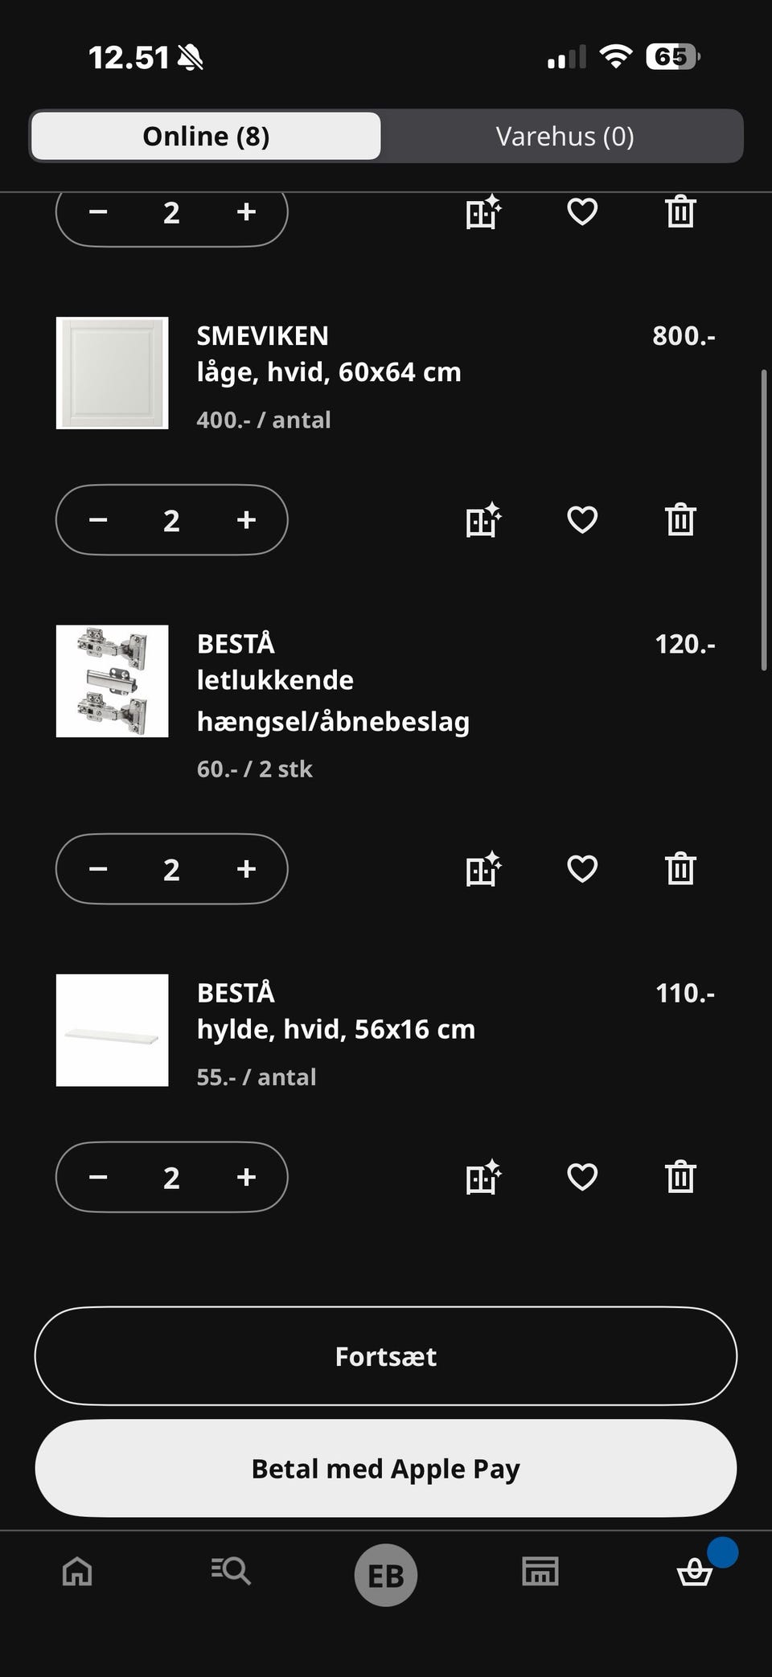Decrease SMEVIKEN door quantity

(98, 520)
